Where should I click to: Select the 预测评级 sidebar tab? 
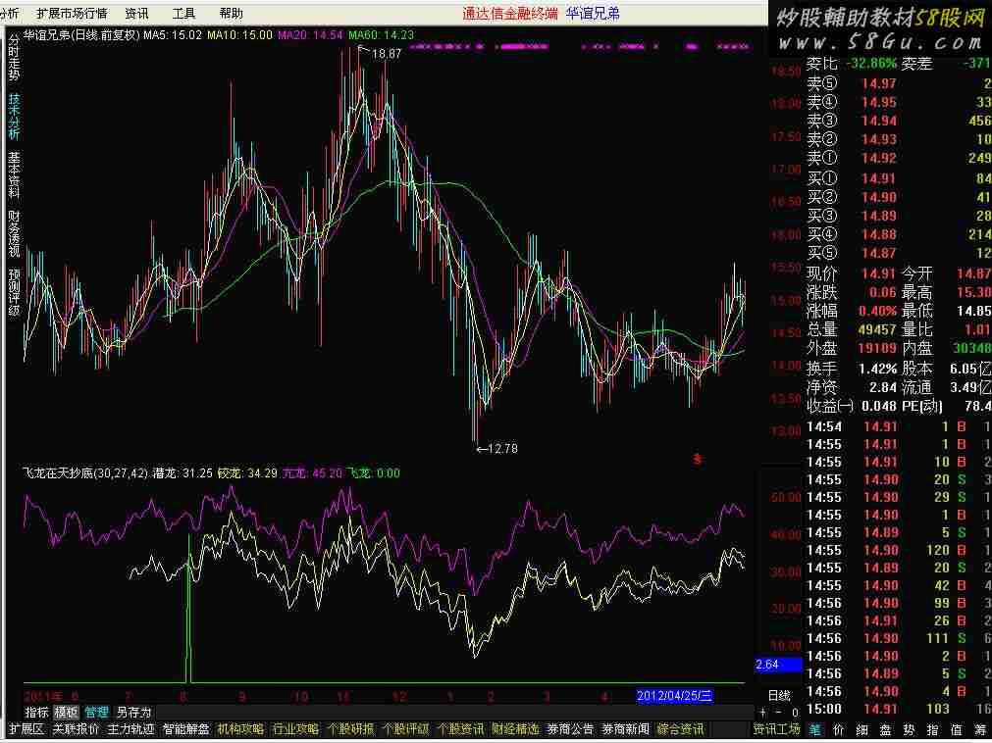click(x=14, y=291)
